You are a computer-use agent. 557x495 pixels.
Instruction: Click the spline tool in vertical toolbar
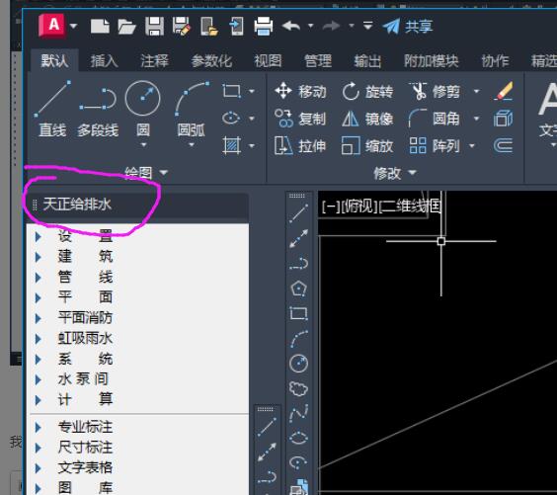pyautogui.click(x=299, y=413)
